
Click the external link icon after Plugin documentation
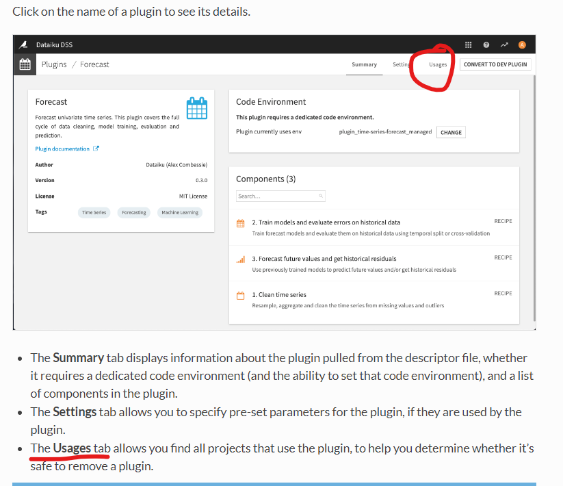(x=96, y=149)
